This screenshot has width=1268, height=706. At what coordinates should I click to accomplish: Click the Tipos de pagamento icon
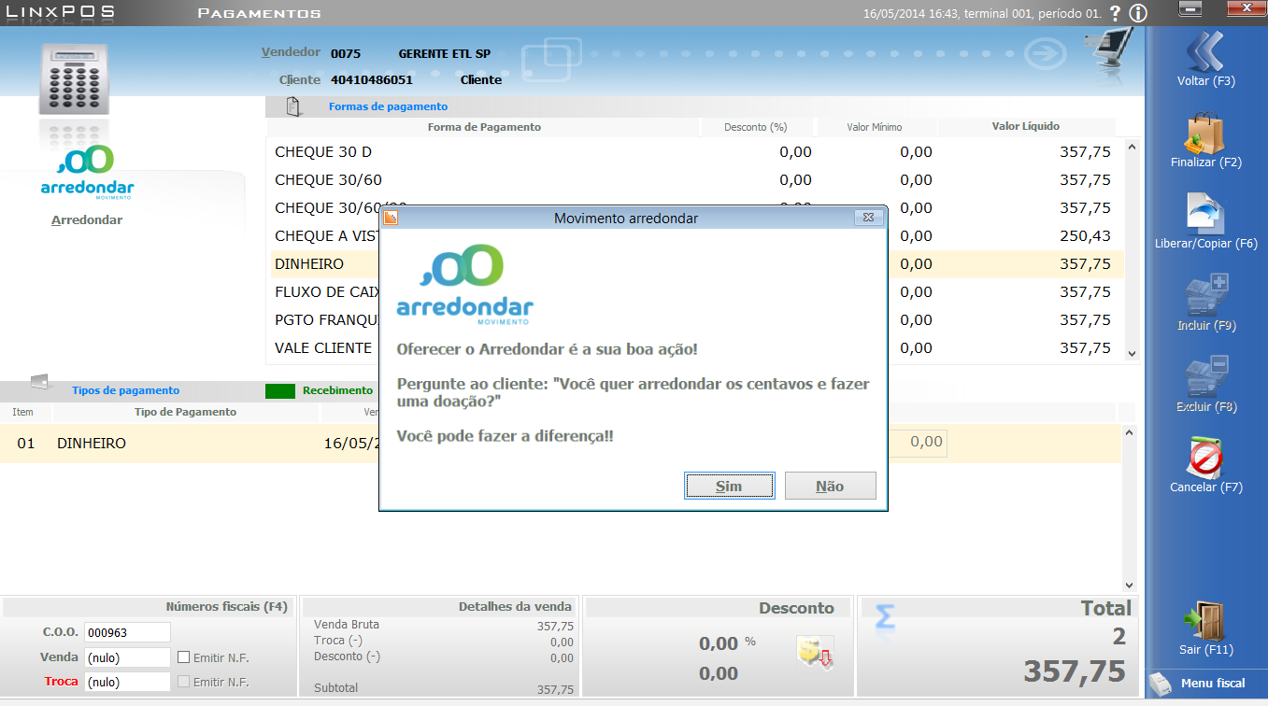coord(39,382)
